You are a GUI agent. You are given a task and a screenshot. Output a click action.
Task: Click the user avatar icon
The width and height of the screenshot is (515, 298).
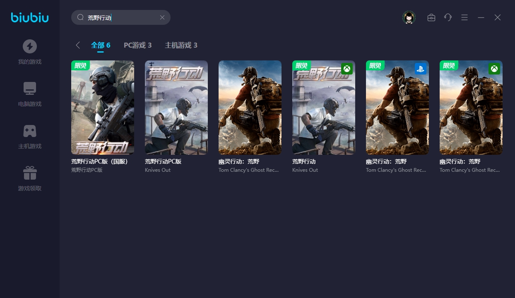click(409, 17)
